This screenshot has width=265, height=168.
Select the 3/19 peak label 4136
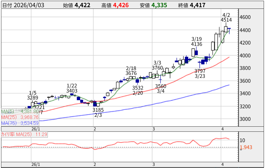[x=196, y=44]
